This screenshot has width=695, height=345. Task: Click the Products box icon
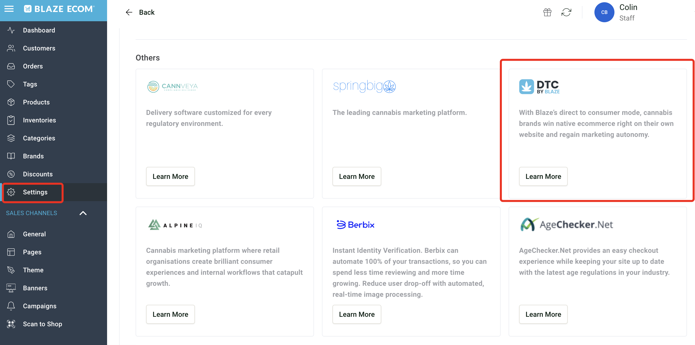(x=11, y=102)
